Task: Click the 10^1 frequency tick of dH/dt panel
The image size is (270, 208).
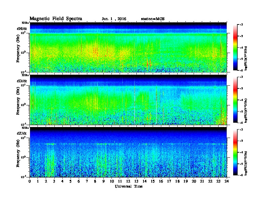Action: 24,33
